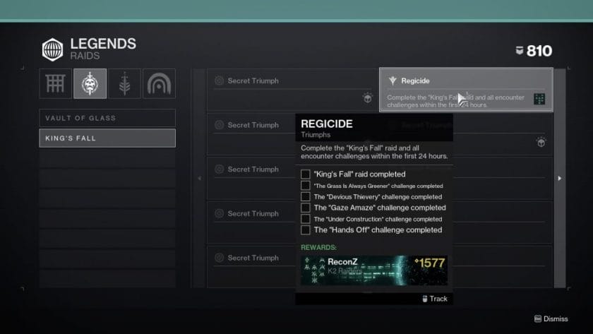Track the Regicide triumph

tap(435, 299)
